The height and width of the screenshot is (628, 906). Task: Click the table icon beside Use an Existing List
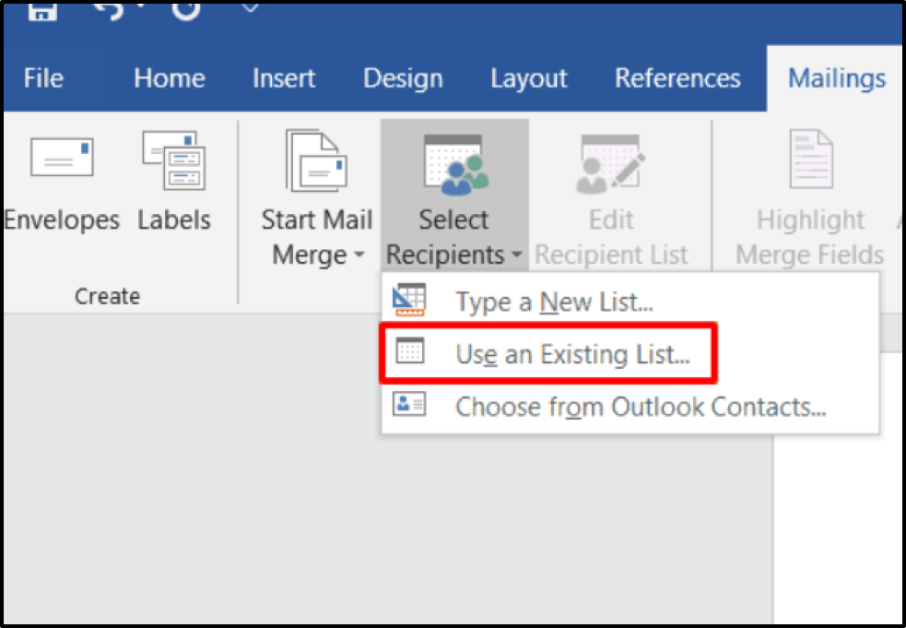(x=408, y=353)
